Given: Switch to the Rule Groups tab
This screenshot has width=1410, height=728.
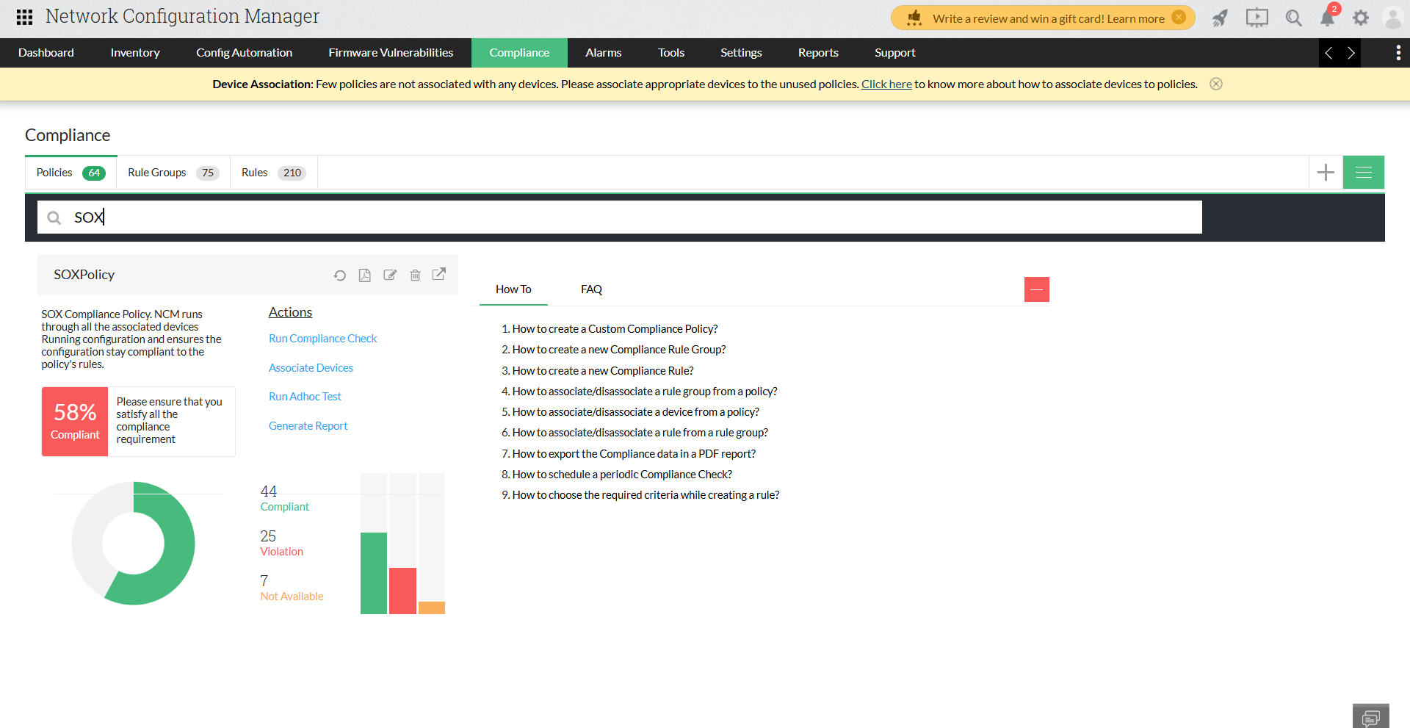Looking at the screenshot, I should (x=173, y=173).
